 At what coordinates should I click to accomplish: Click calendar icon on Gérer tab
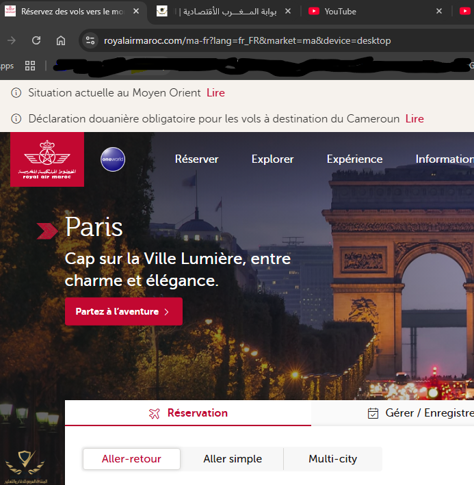[373, 413]
